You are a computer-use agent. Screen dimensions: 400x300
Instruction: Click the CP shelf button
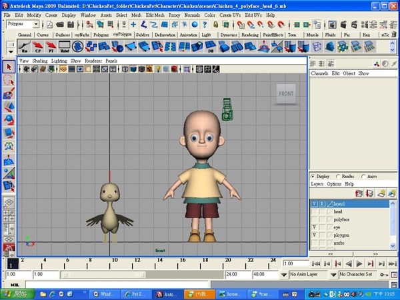point(38,47)
